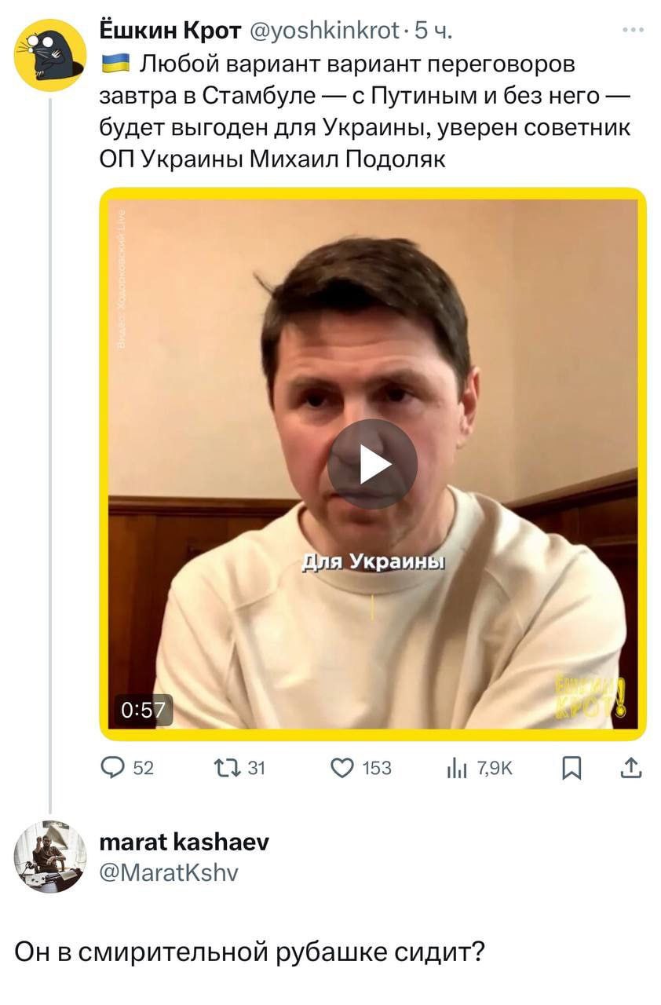The image size is (661, 1005).
Task: Click the reply speech bubble icon
Action: (x=114, y=768)
